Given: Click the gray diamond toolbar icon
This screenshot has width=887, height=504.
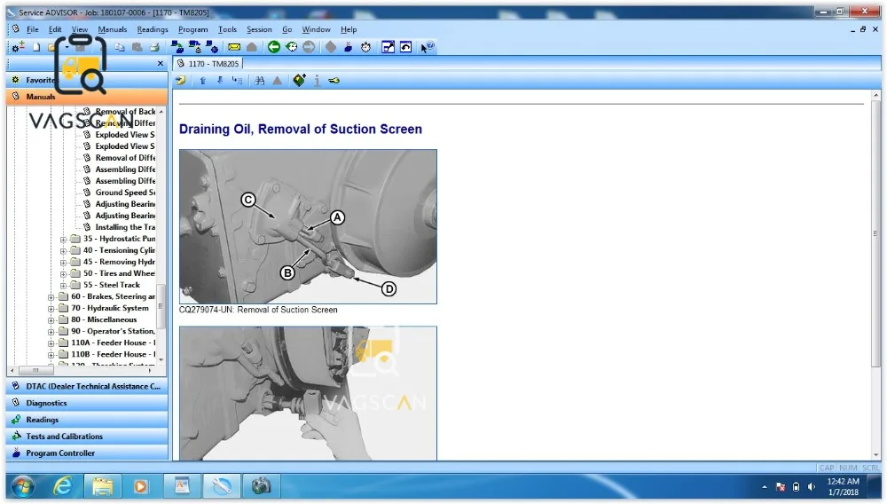Looking at the screenshot, I should tap(331, 47).
